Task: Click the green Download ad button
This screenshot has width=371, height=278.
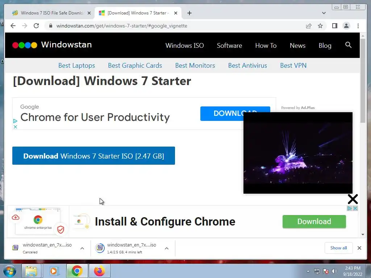Action: tap(314, 222)
